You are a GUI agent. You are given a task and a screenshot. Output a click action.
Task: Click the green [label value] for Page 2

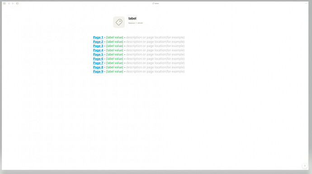114,42
